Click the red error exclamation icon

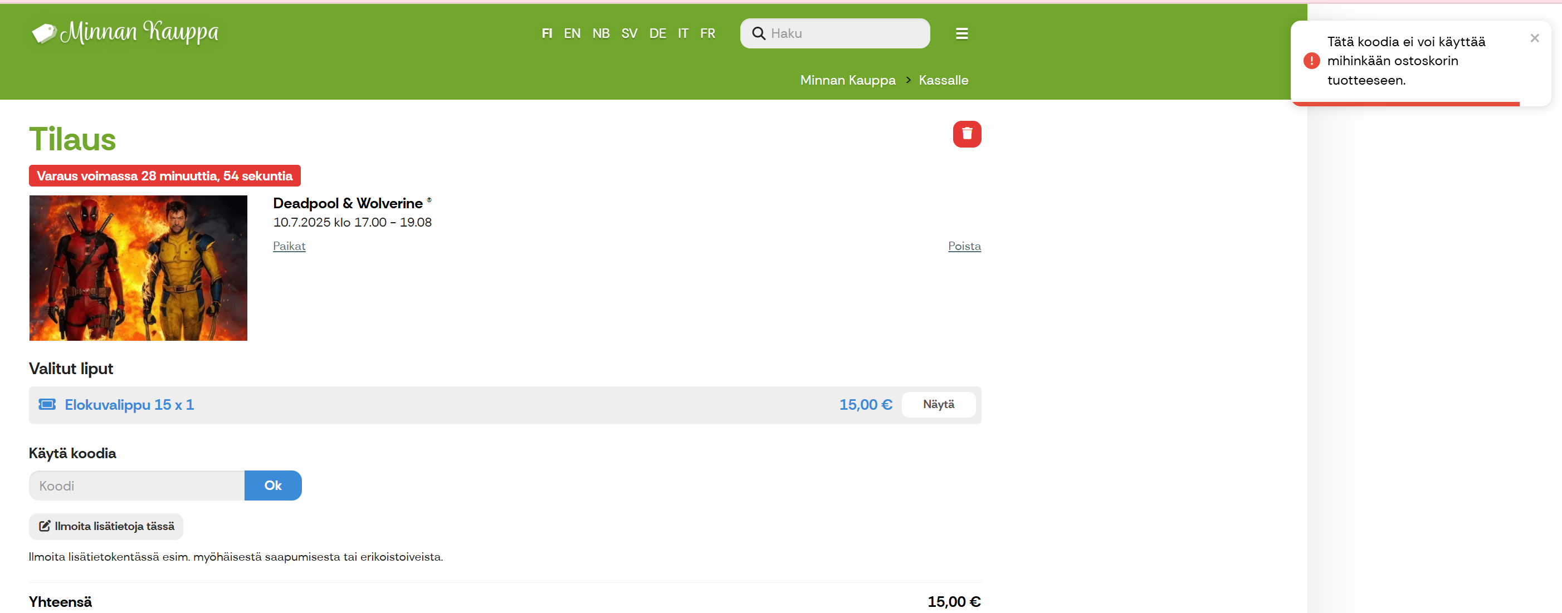point(1311,61)
